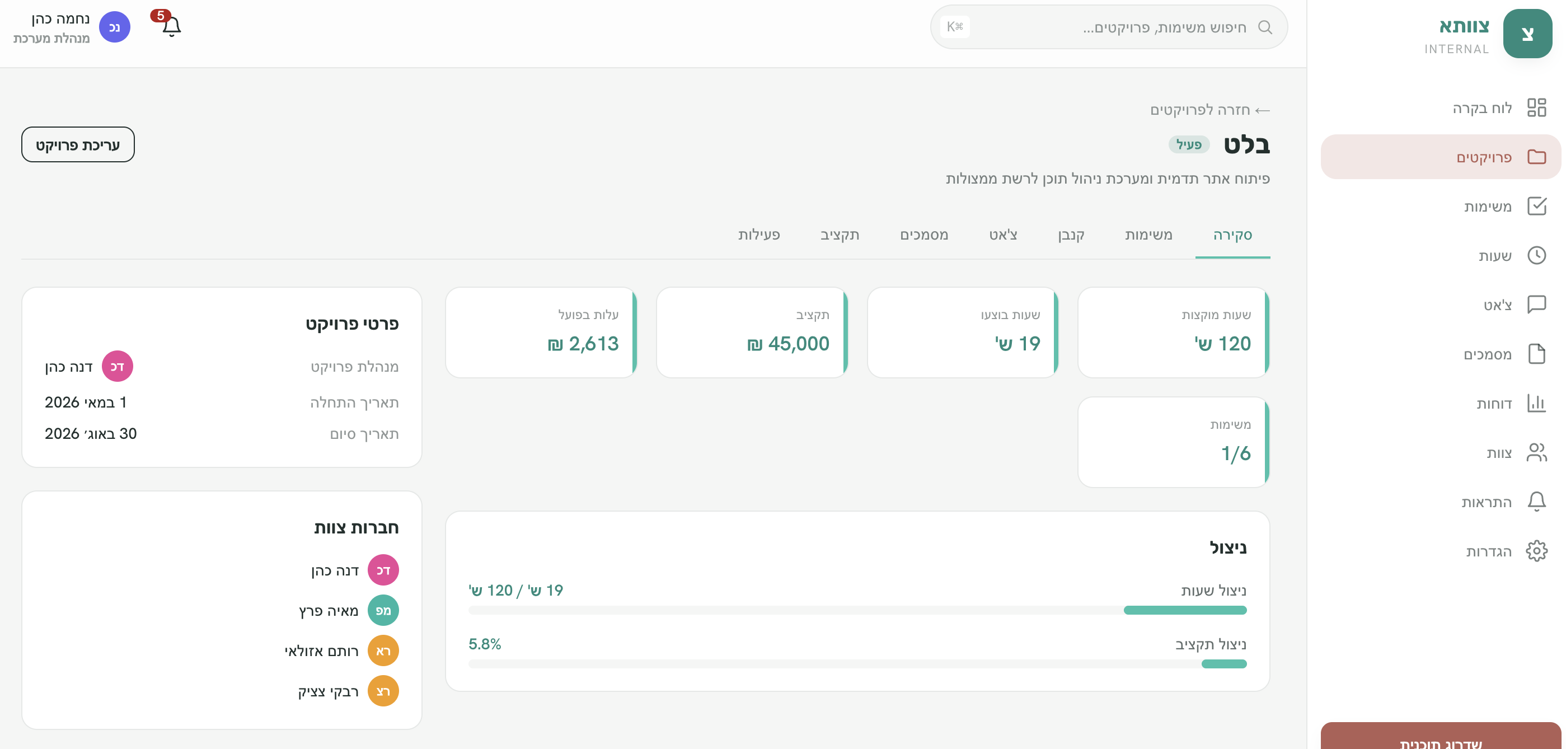1566x749 pixels.
Task: Click the שדרוג תוכנית upgrade button
Action: [x=1440, y=737]
